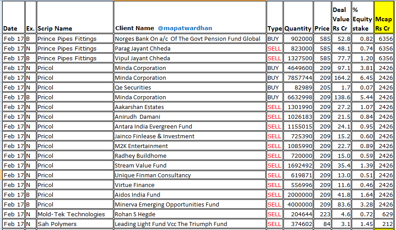Click equity stake 3.81 cell

(x=362, y=68)
